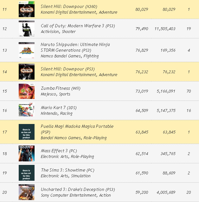Open Silent Hill: Downpour (X360) title link
The image size is (199, 202).
tap(69, 6)
